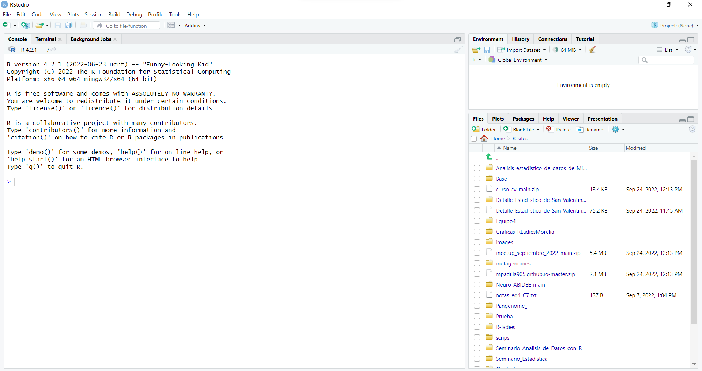This screenshot has width=702, height=371.
Task: Check the box for notas_eq4_C7.txt
Action: 477,295
